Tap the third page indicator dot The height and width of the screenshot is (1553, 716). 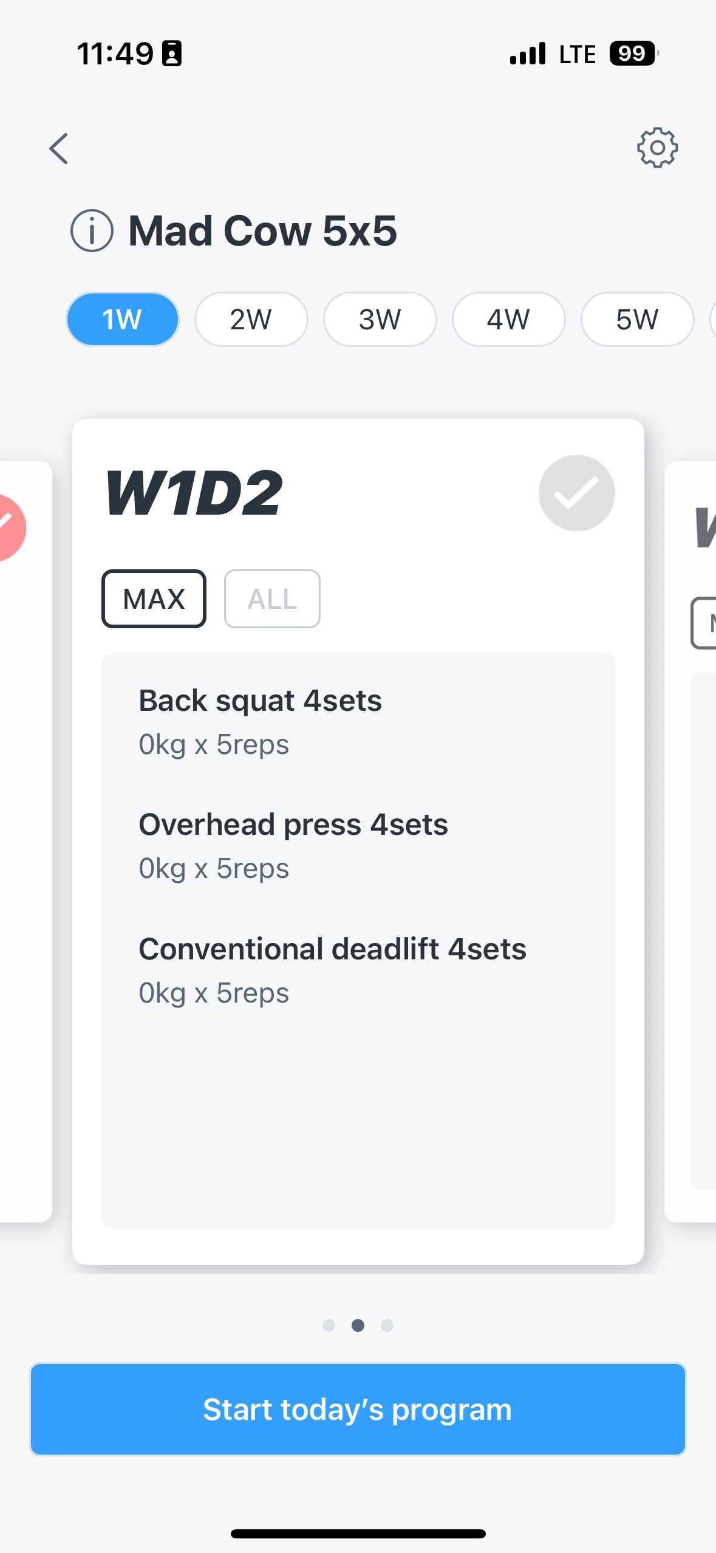pos(387,1325)
